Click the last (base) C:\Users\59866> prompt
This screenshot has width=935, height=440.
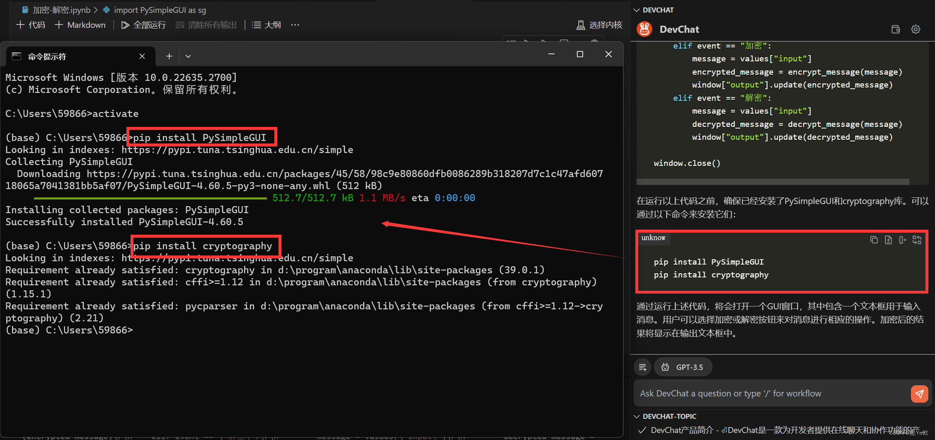pyautogui.click(x=69, y=330)
